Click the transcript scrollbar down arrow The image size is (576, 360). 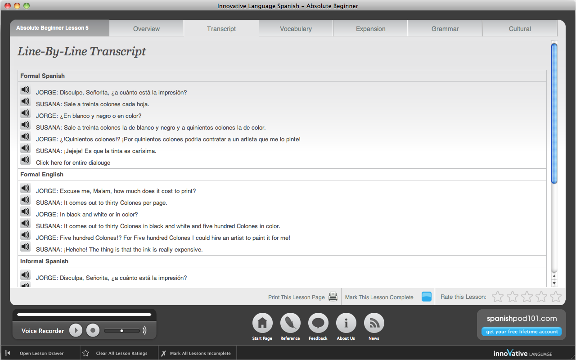click(554, 283)
